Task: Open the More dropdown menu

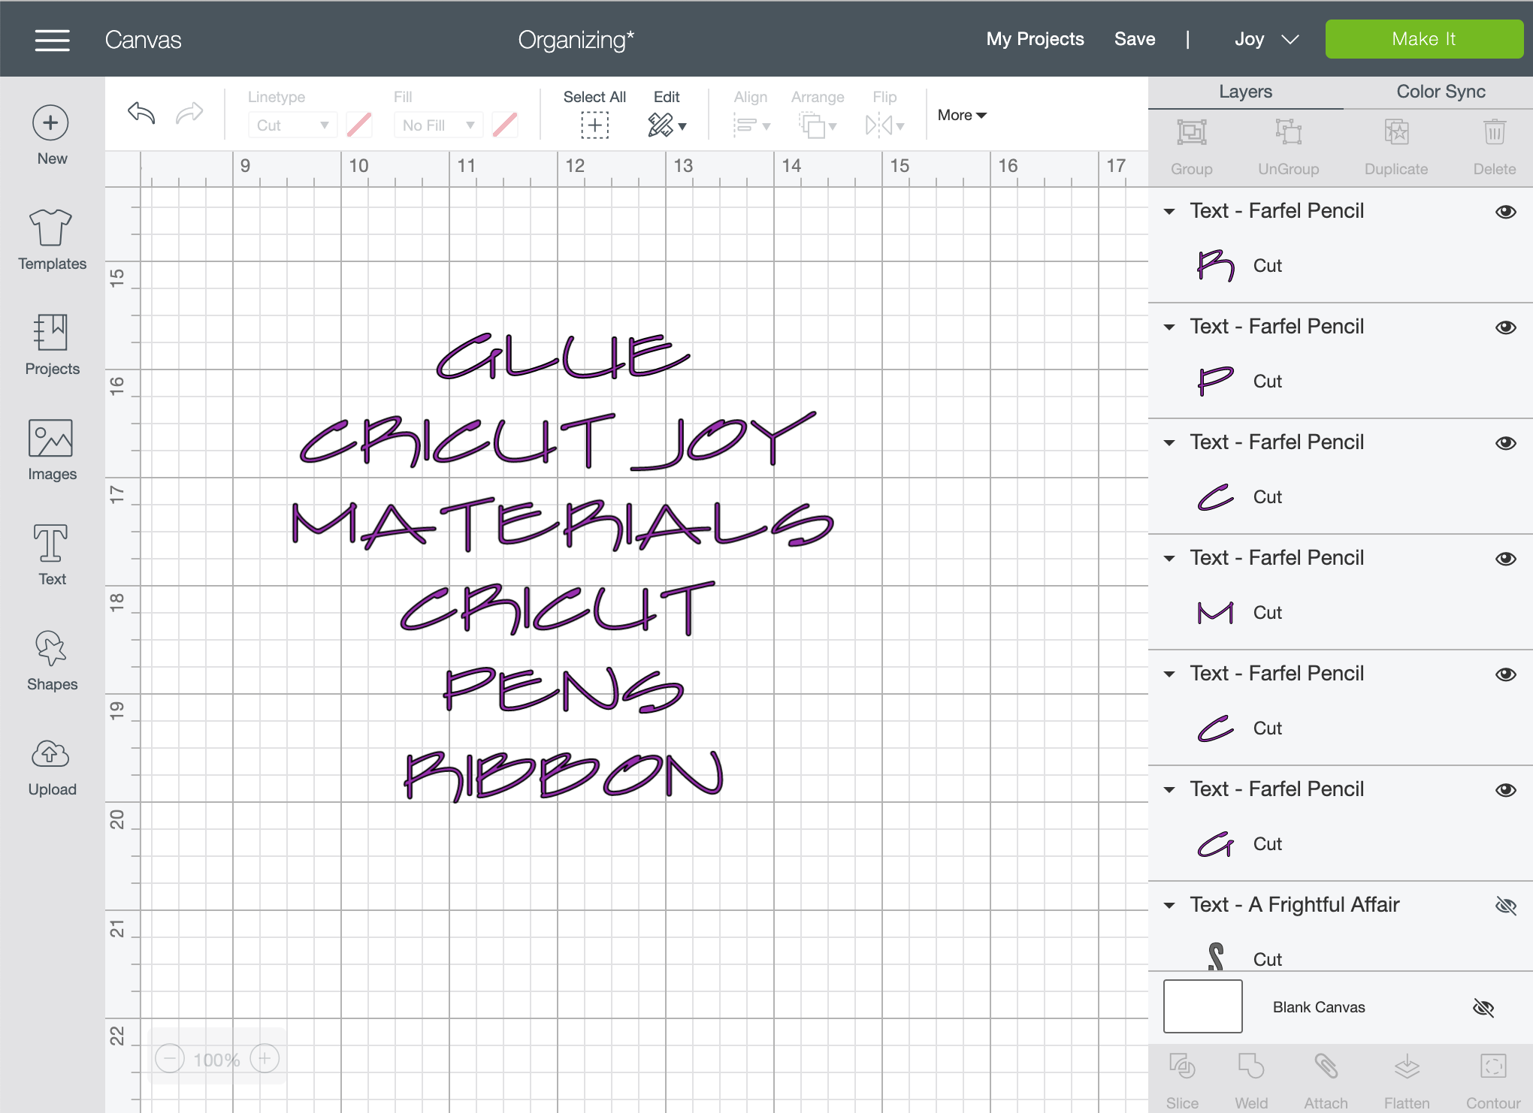Action: tap(962, 115)
